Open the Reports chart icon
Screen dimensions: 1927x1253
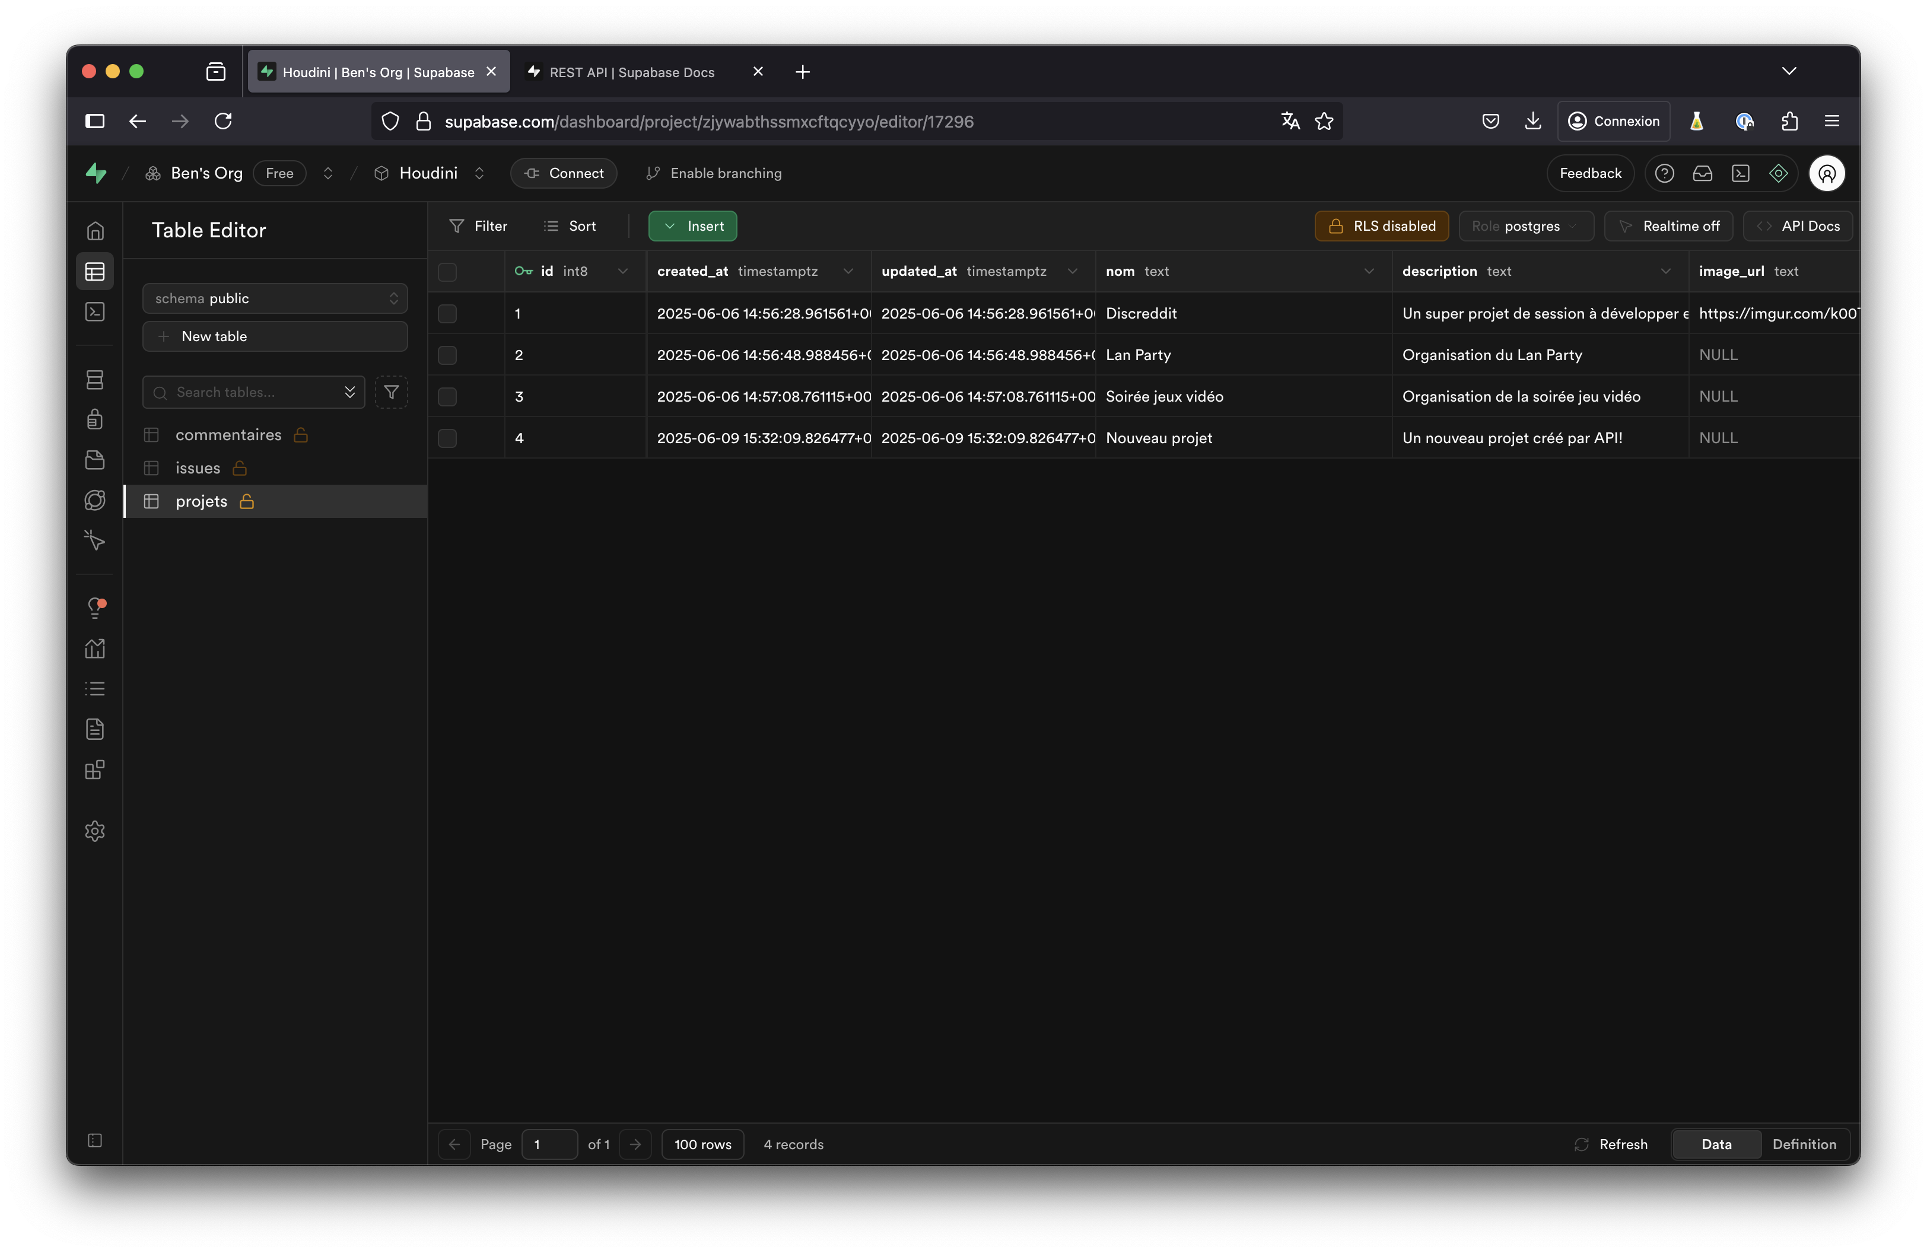click(x=95, y=648)
